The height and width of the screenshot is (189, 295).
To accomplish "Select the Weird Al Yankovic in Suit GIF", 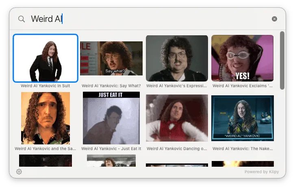I will 46,58.
